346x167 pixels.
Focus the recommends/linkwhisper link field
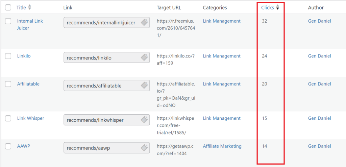coord(106,120)
